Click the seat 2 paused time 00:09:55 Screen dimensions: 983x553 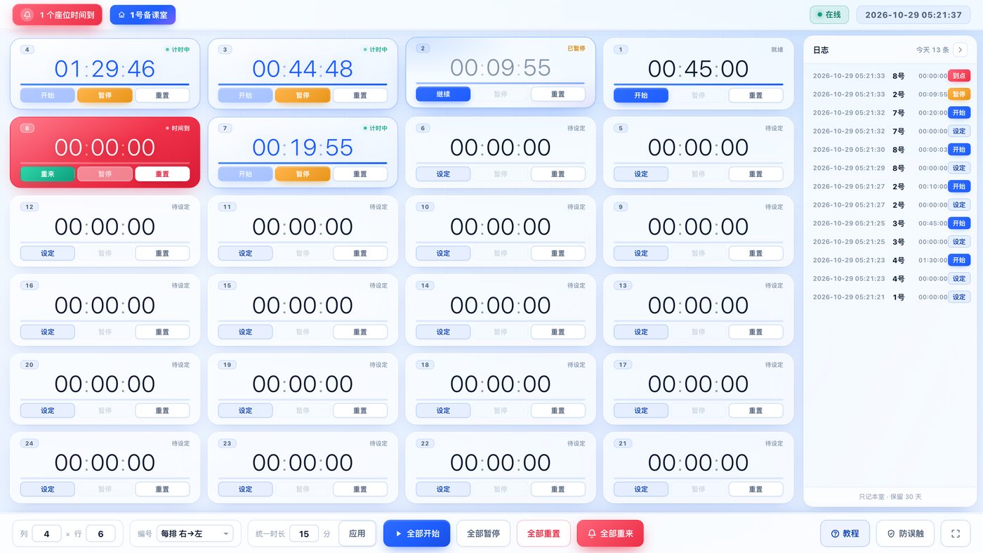point(501,67)
